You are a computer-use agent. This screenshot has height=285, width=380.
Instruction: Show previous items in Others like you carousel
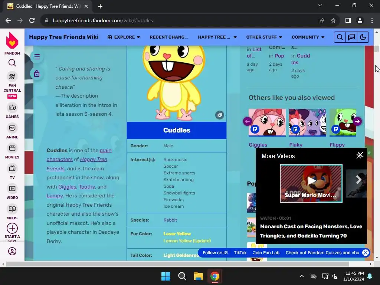click(248, 121)
